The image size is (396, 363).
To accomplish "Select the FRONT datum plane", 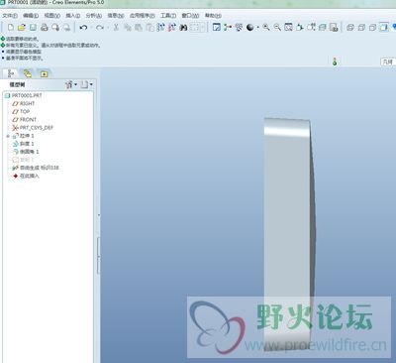I will (24, 119).
